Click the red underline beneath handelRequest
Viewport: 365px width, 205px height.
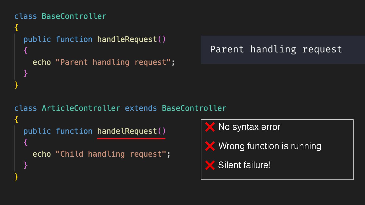click(131, 138)
